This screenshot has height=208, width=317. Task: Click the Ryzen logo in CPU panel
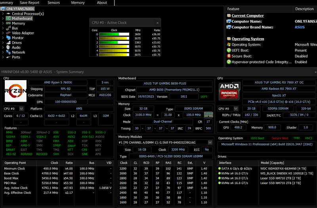(15, 91)
